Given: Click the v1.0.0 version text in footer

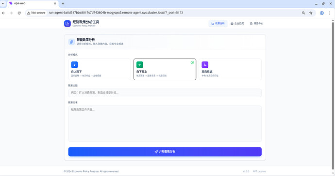Looking at the screenshot, I should click(x=246, y=171).
